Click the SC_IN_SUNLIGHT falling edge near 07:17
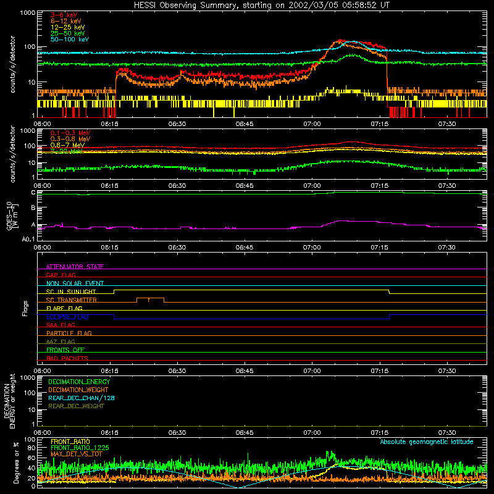Image resolution: width=494 pixels, height=494 pixels. (x=390, y=291)
